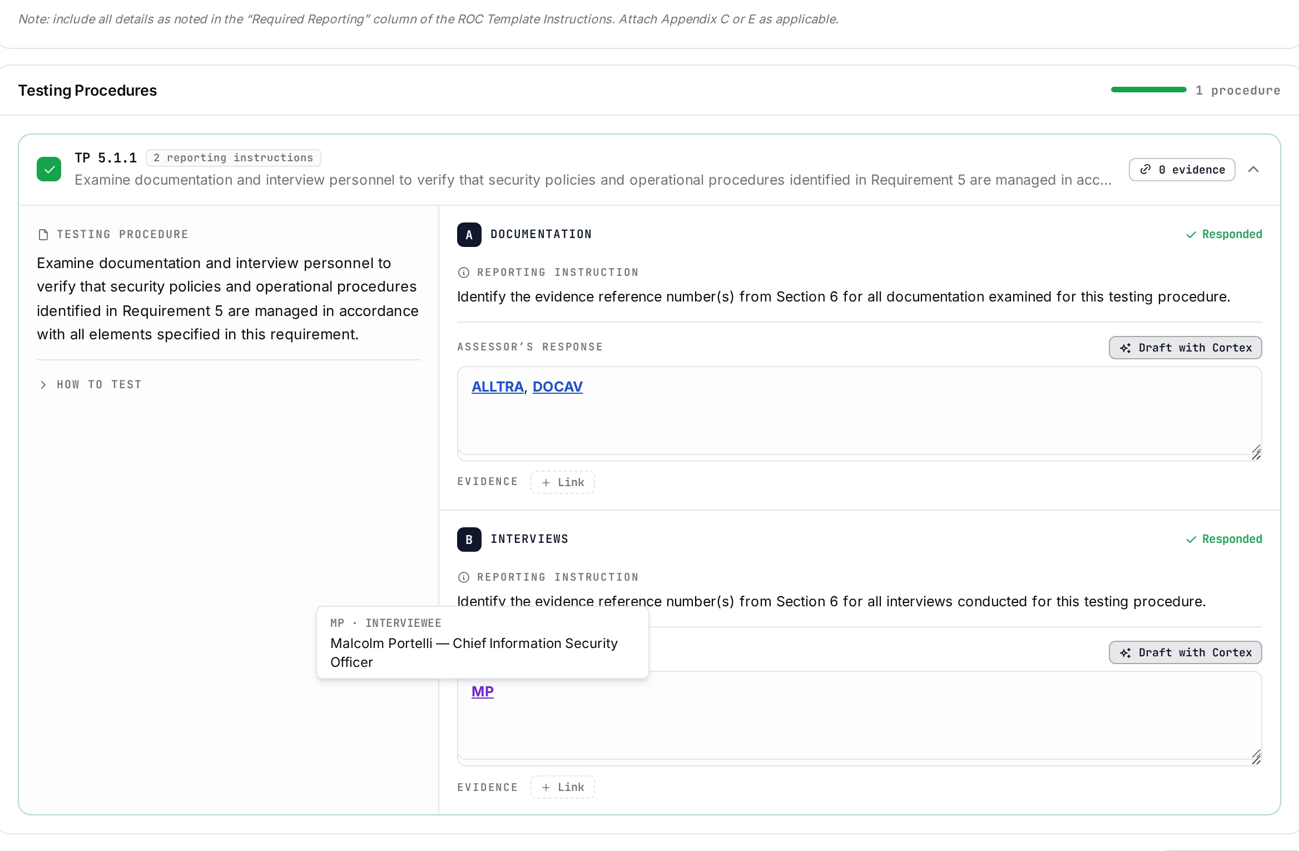
Task: Click the sparkle icon on Interviews Draft button
Action: [1126, 653]
